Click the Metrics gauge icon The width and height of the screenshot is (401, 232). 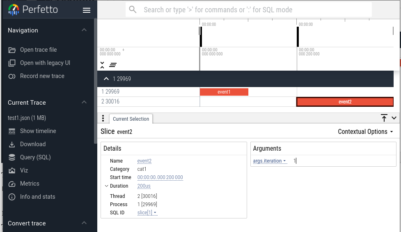(12, 184)
